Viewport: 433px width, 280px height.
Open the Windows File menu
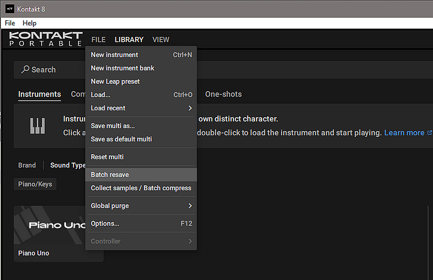click(10, 23)
